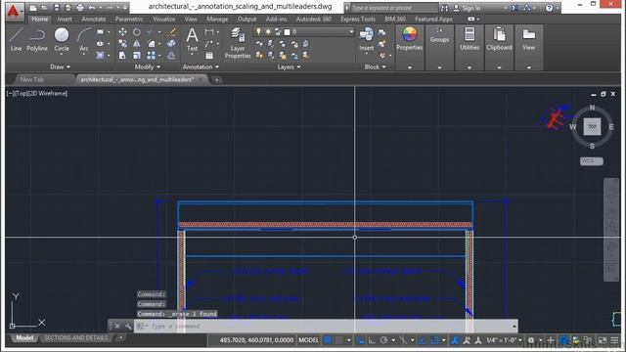The image size is (626, 352).
Task: Open the Insert ribbon tab
Action: (65, 19)
